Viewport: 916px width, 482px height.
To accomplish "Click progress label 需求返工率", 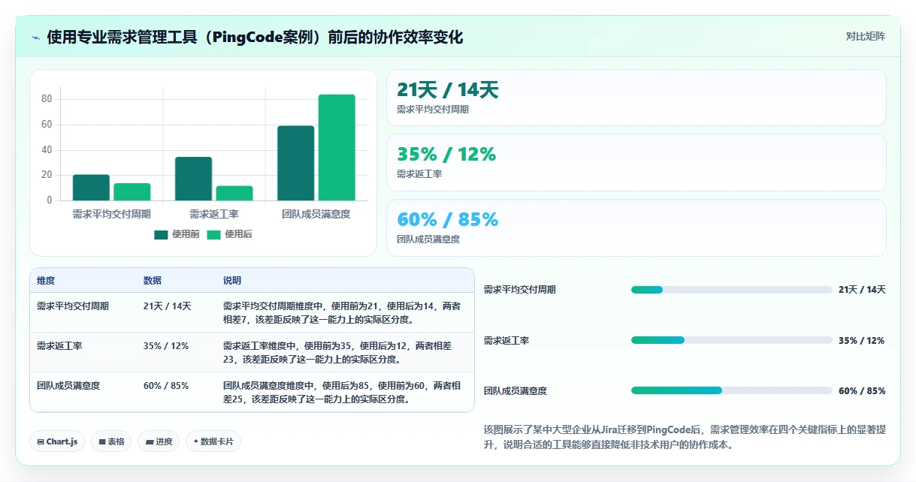I will 506,341.
